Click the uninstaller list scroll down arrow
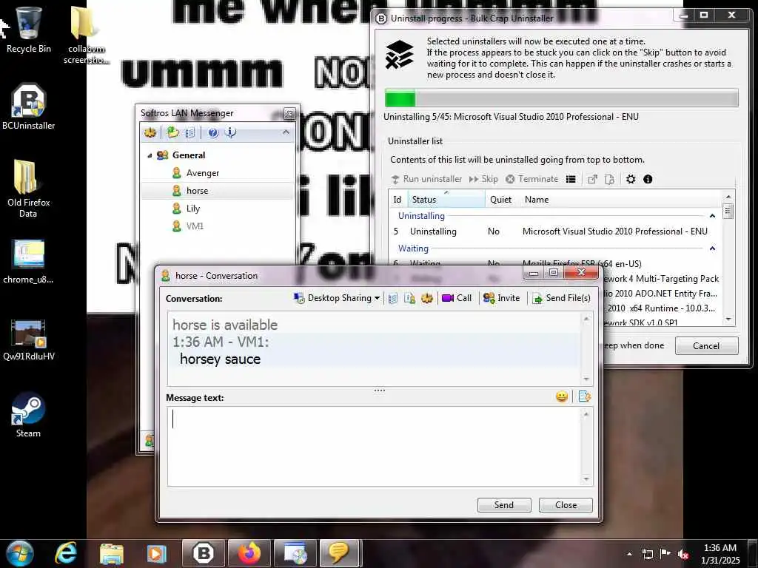This screenshot has width=758, height=568. (728, 319)
